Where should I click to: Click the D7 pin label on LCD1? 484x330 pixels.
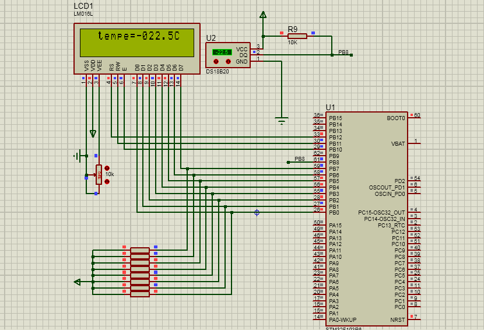click(181, 68)
